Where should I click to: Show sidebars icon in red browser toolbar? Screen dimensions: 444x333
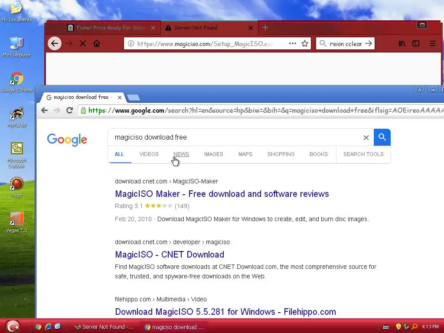tap(416, 44)
